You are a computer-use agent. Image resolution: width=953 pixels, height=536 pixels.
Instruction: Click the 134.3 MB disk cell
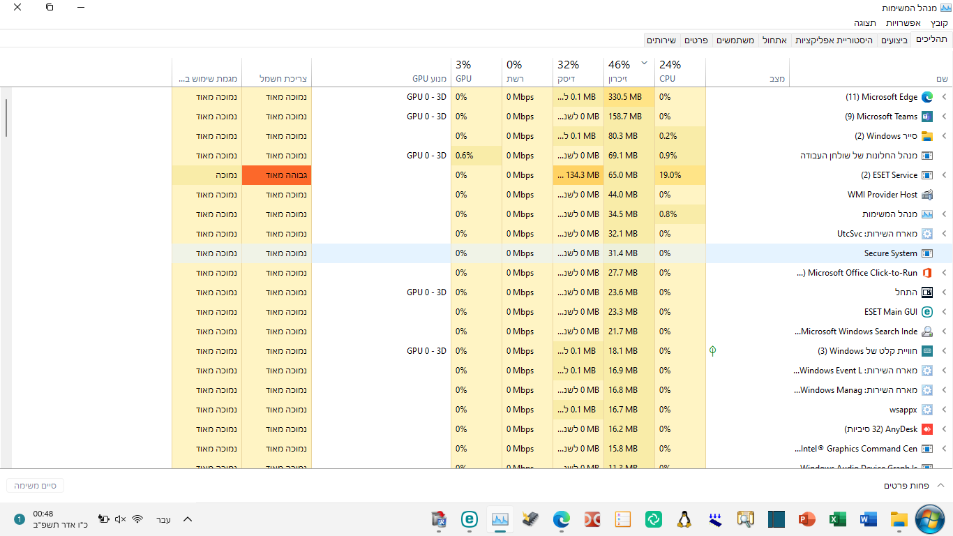click(x=578, y=175)
